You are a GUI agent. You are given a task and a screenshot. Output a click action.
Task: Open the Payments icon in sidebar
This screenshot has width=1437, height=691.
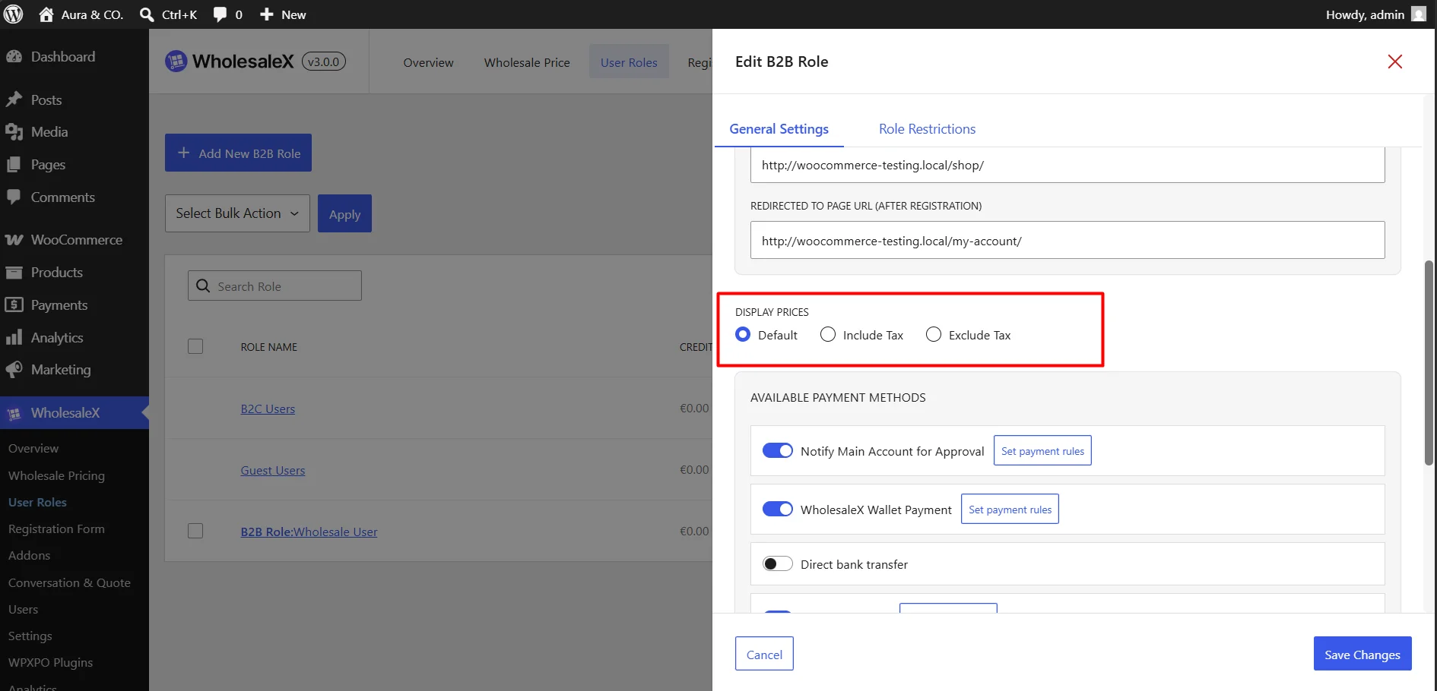coord(14,305)
